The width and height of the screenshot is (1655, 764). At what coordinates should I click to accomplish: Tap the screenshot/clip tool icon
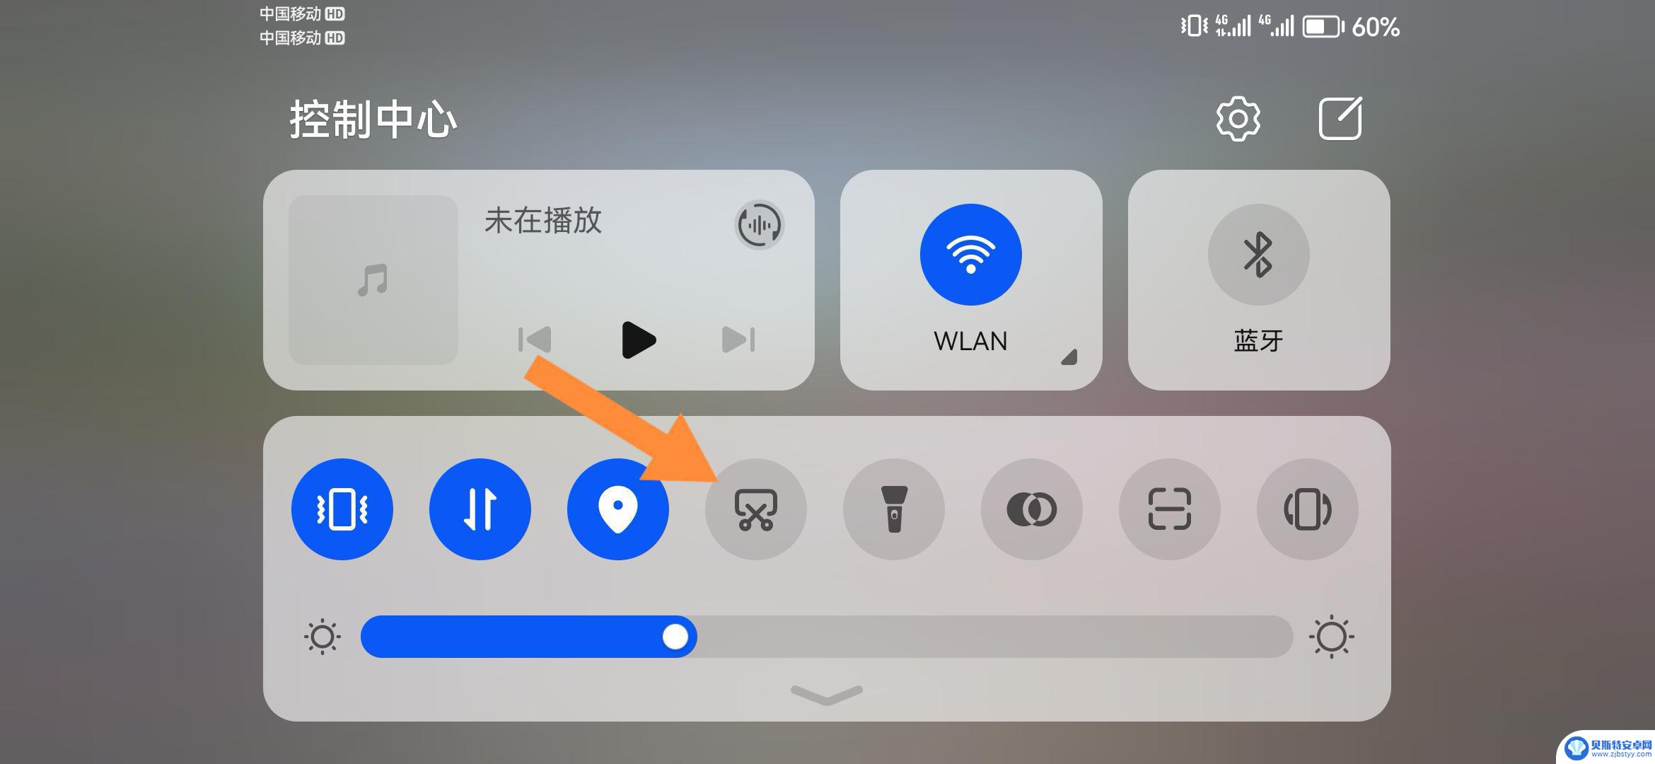757,509
